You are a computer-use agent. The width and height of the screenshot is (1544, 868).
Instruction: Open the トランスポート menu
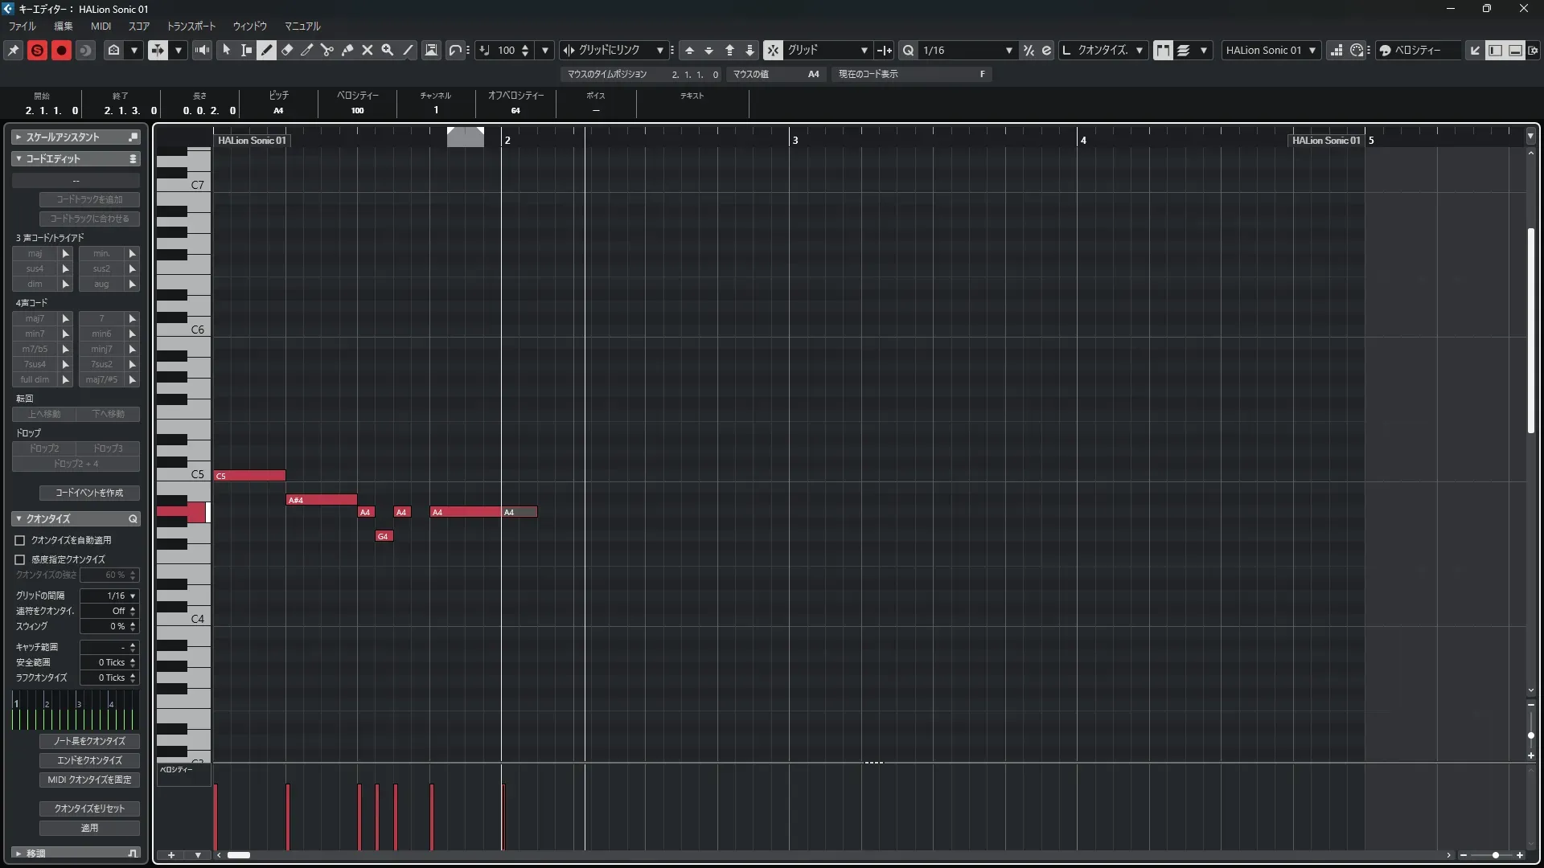pos(191,27)
